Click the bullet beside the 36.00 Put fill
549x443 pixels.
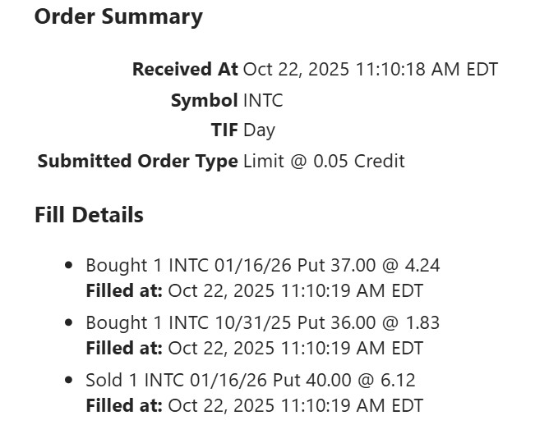point(68,323)
